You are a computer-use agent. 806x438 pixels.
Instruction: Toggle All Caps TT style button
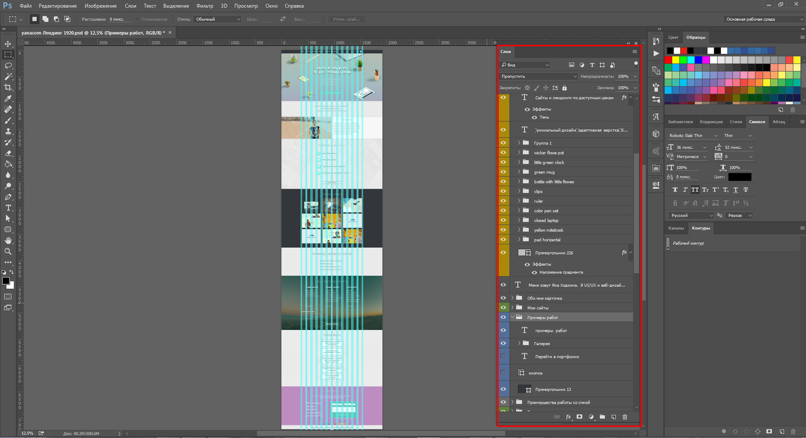coord(695,190)
